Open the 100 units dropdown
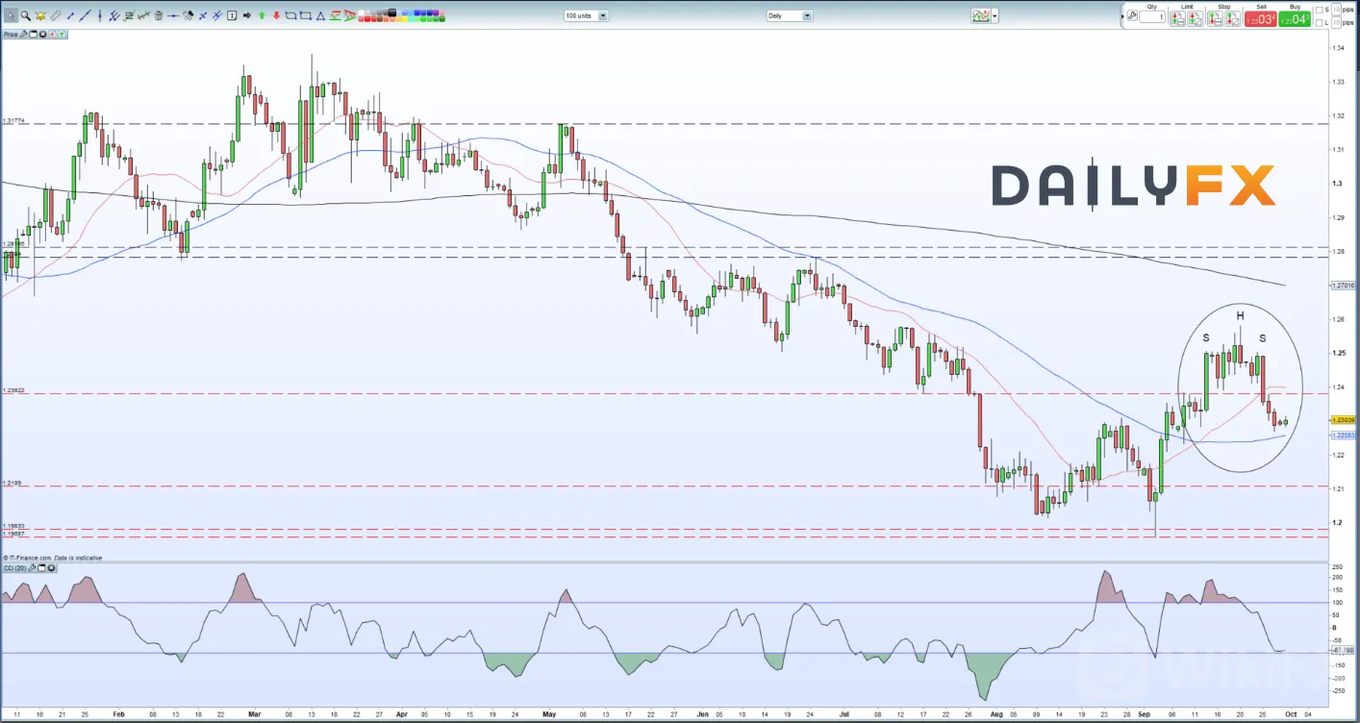This screenshot has height=723, width=1360. [x=586, y=15]
